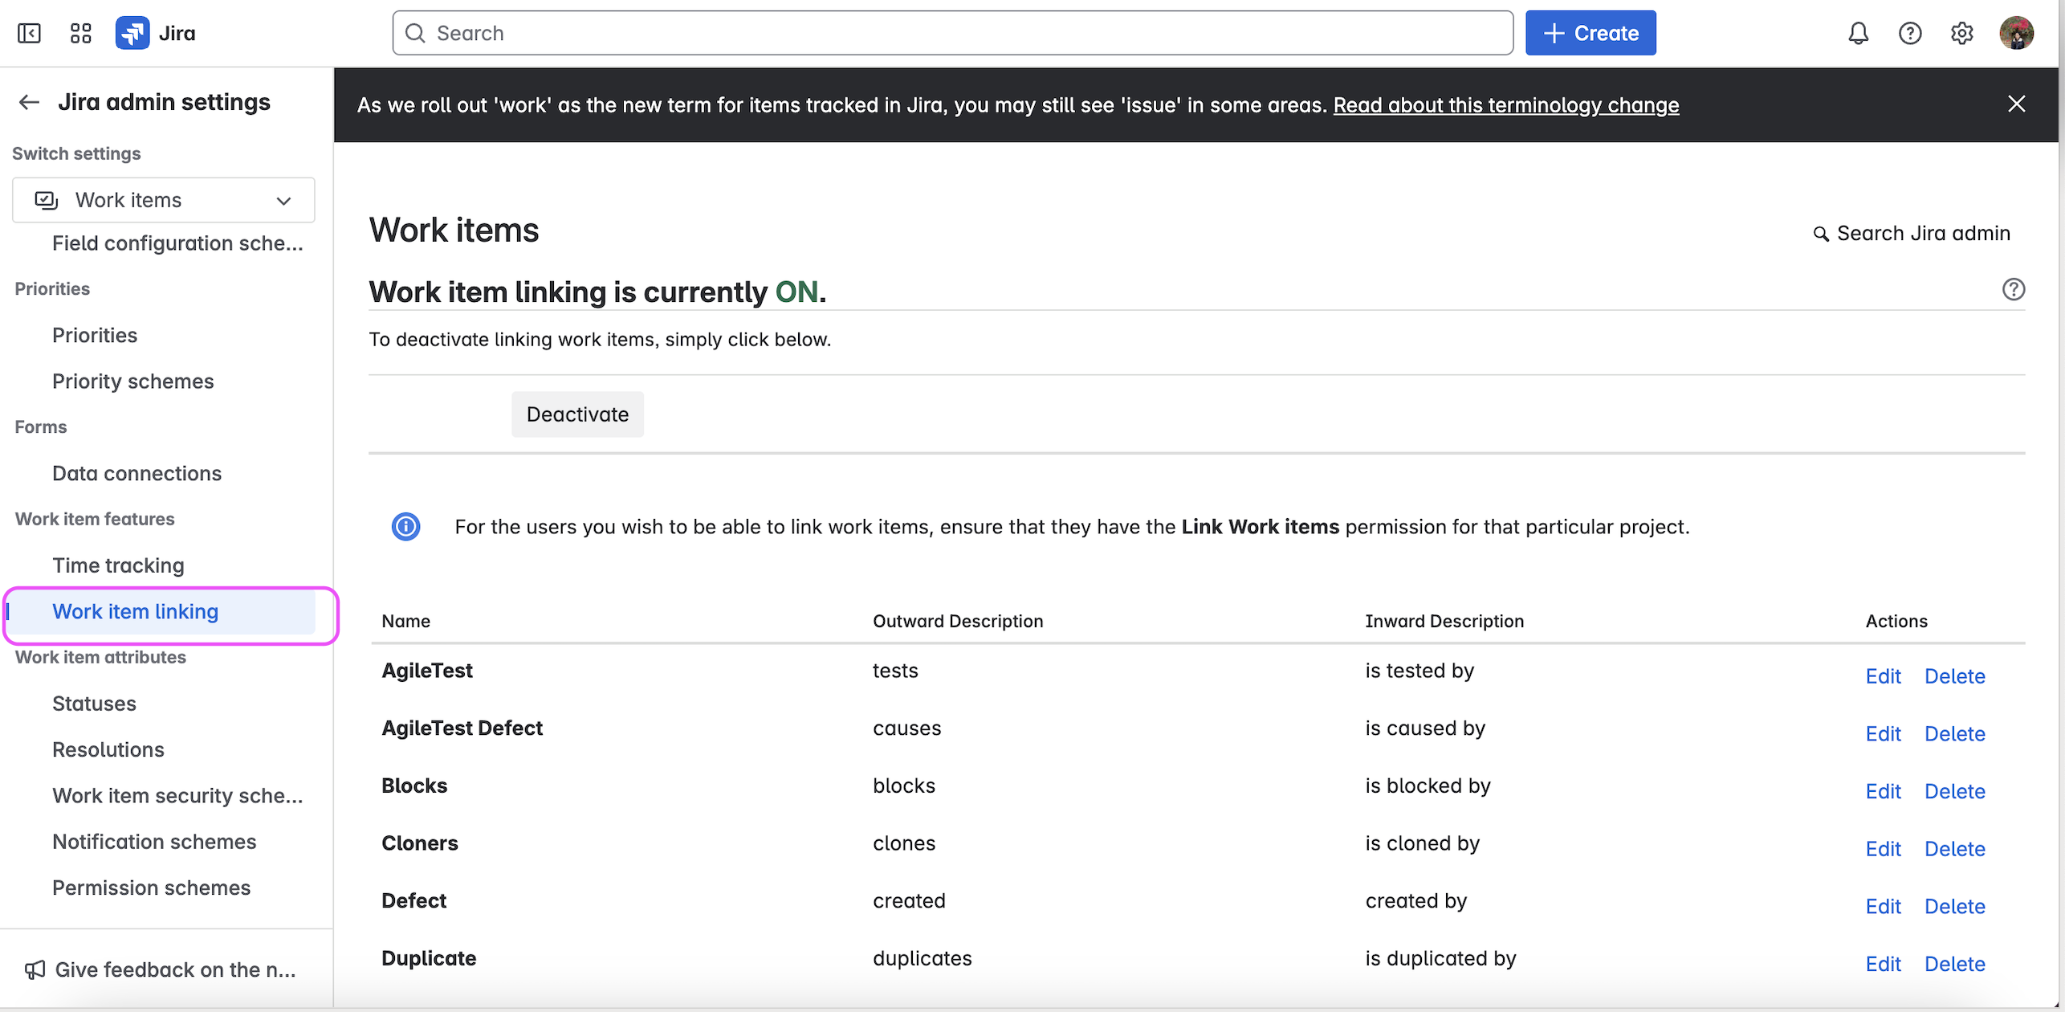Viewport: 2065px width, 1012px height.
Task: Click the blue info icon
Action: coord(405,527)
